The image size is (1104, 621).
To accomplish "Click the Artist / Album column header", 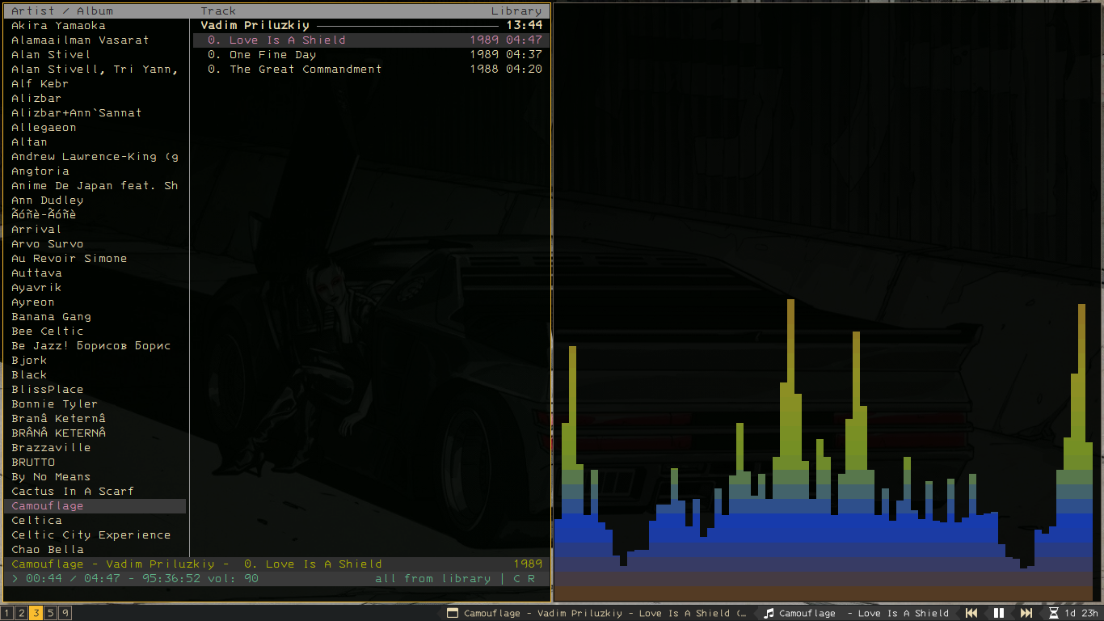I will click(x=62, y=11).
